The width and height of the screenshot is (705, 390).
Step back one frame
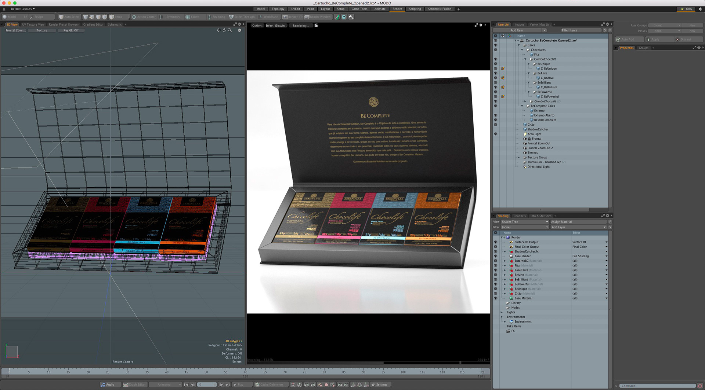point(193,385)
